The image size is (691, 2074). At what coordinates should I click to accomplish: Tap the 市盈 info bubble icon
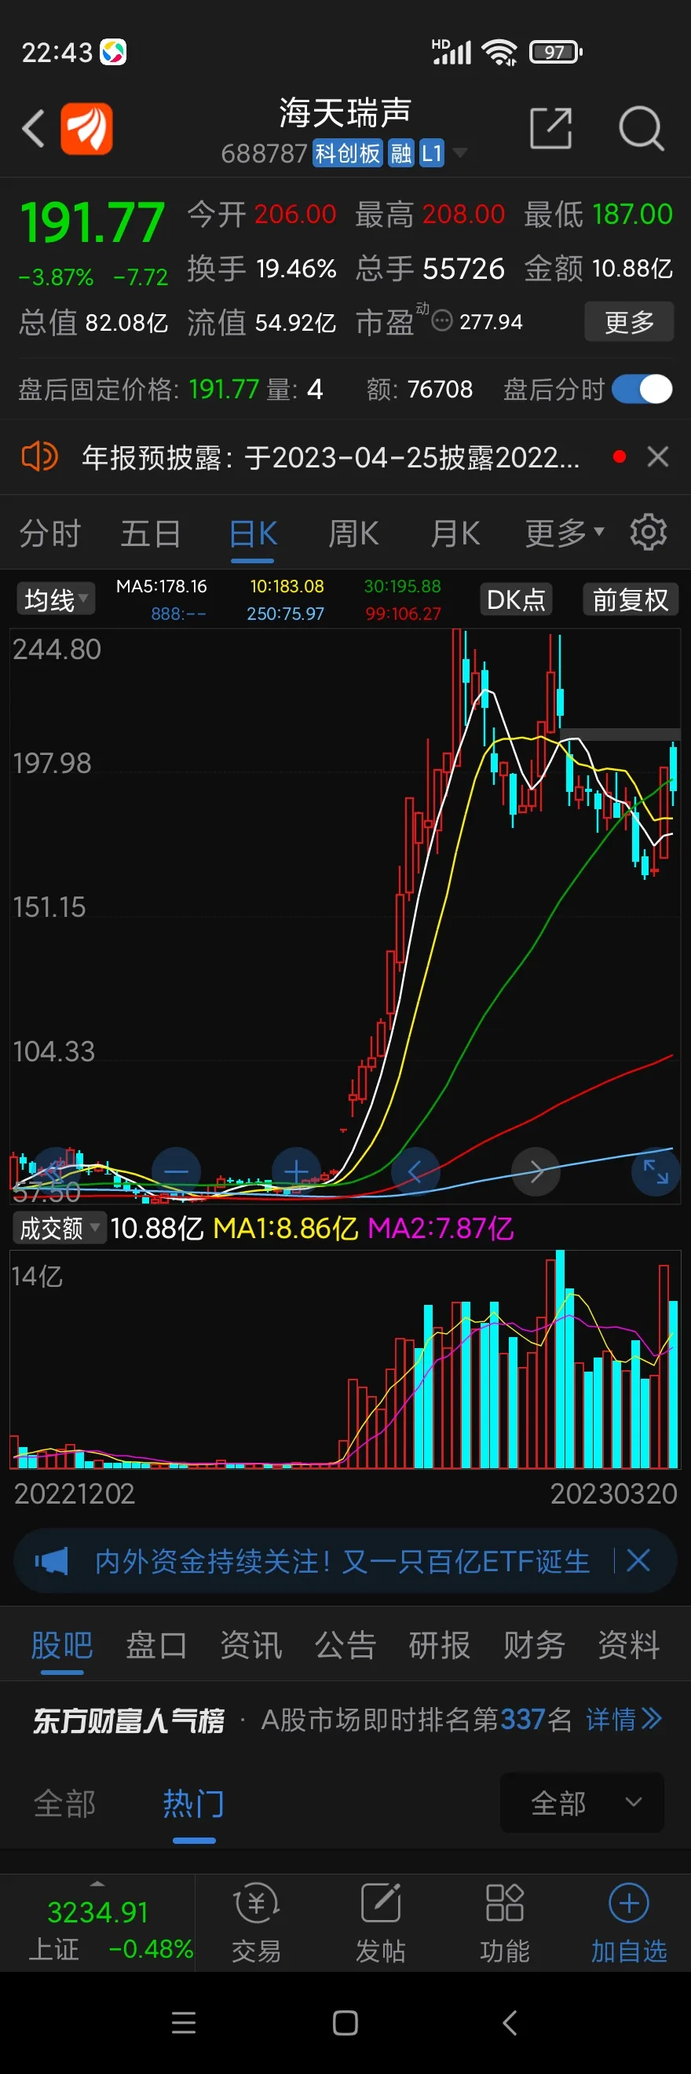pos(442,321)
